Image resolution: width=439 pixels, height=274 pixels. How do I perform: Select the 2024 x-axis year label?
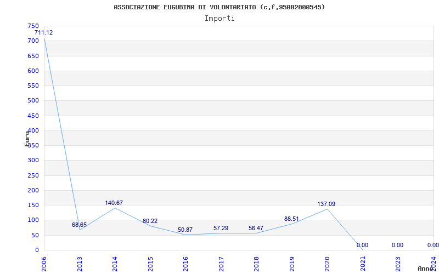click(434, 264)
